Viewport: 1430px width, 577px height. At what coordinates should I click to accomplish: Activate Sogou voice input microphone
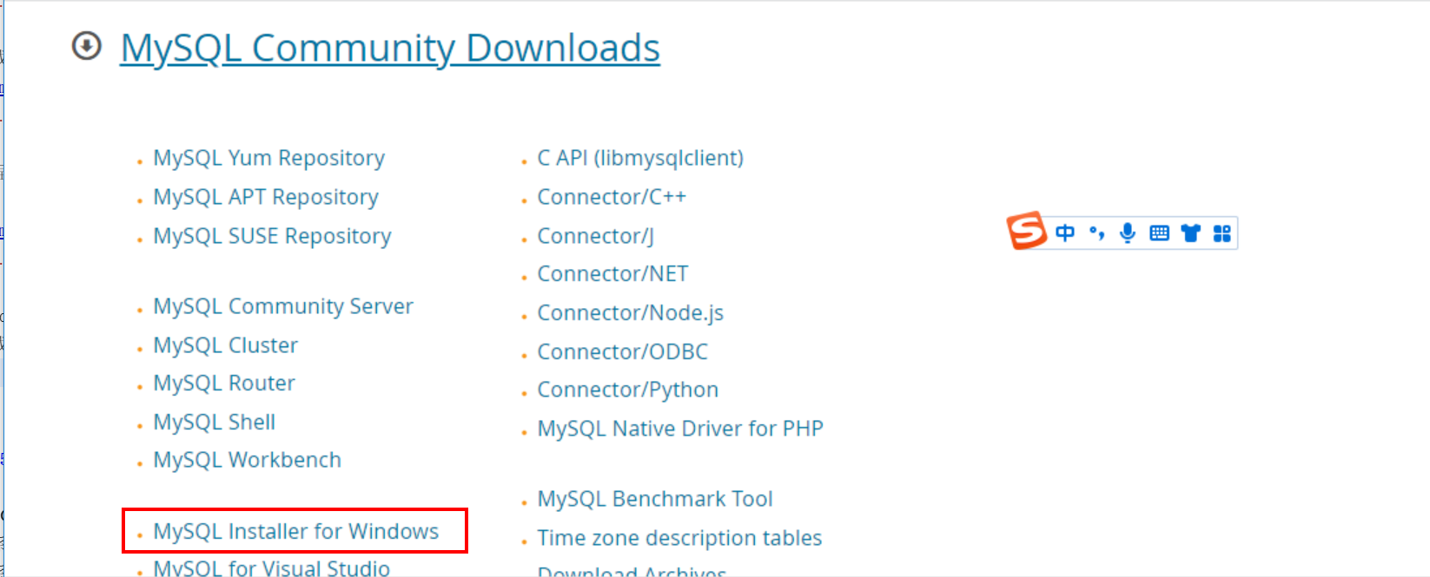[x=1128, y=233]
